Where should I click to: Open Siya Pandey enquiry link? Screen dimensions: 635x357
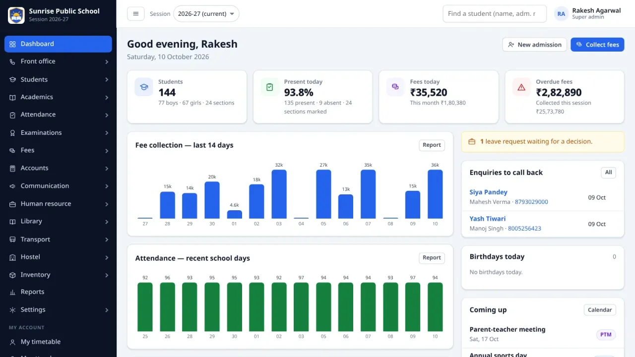[488, 192]
